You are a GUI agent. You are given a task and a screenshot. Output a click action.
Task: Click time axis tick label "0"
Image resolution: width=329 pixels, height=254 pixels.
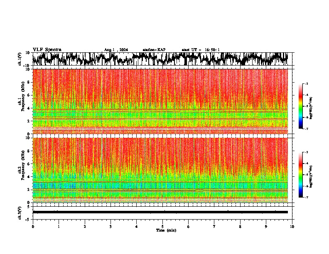click(33, 227)
